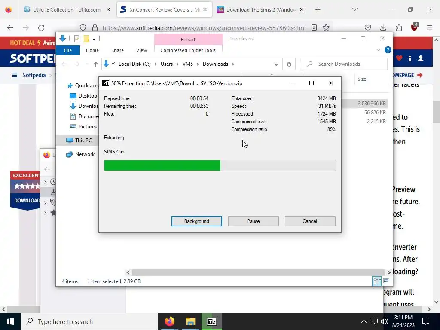Screen dimensions: 440x330
Task: Click the Search Downloads field
Action: click(x=344, y=64)
